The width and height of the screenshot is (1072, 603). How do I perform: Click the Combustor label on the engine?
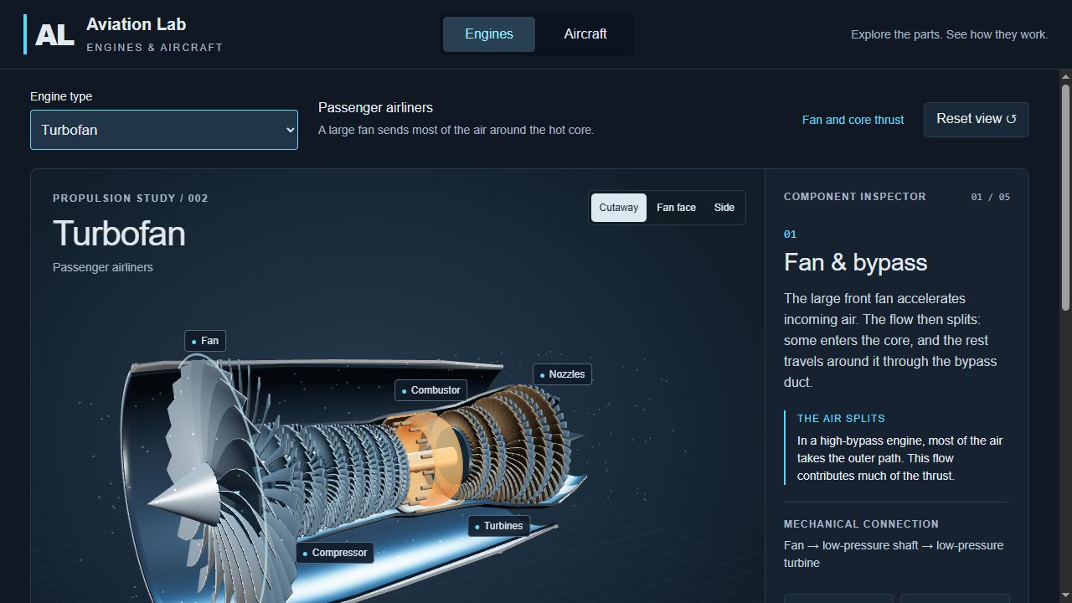coord(430,390)
